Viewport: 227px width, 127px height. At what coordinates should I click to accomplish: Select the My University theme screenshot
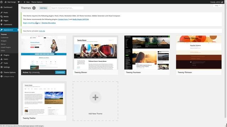44,53
